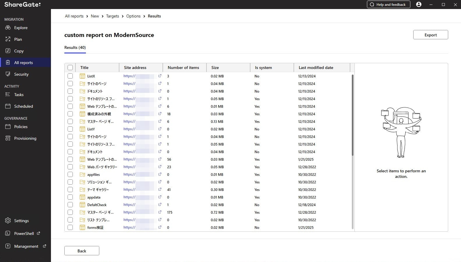The image size is (461, 262).
Task: Click the Tasks list icon
Action: pos(8,95)
